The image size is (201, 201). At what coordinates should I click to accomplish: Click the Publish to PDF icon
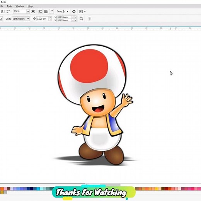click(x=8, y=11)
